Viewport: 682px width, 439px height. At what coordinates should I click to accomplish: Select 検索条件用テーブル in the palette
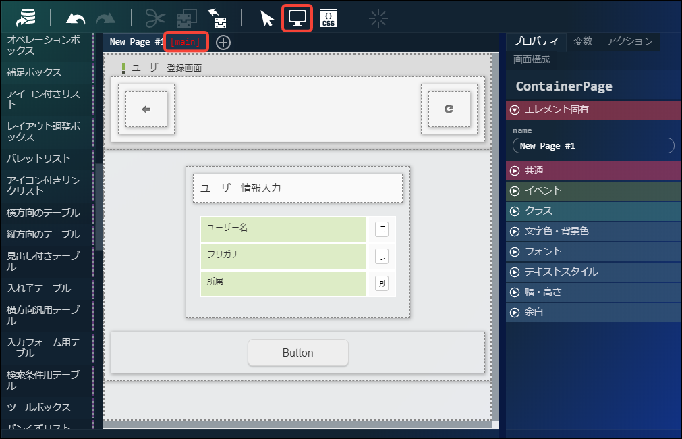(x=47, y=380)
